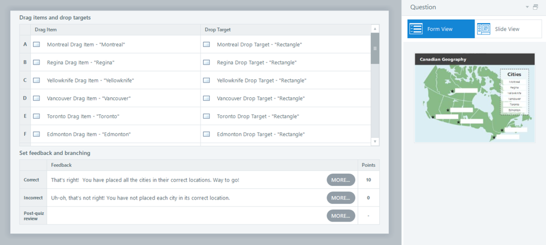Open MORE for Incorrect feedback

click(340, 198)
